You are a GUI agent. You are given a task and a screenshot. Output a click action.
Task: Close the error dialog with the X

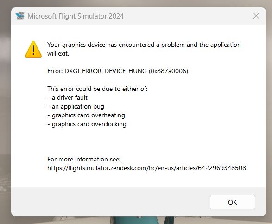[x=256, y=16]
